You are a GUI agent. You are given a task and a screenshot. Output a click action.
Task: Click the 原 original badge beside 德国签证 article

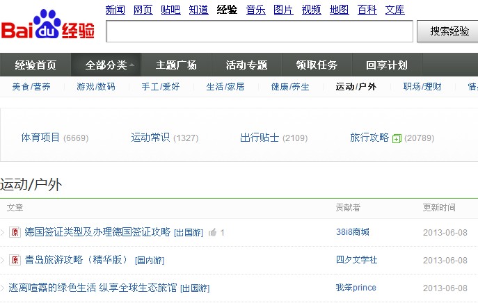coord(14,232)
